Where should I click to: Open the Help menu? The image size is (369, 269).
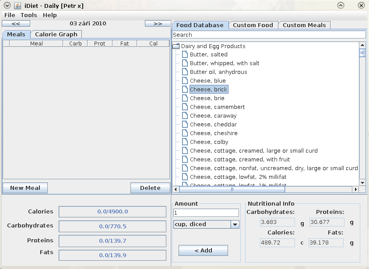coord(49,15)
